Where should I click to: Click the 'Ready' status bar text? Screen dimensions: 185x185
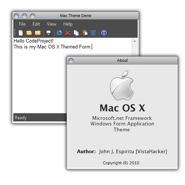21,118
